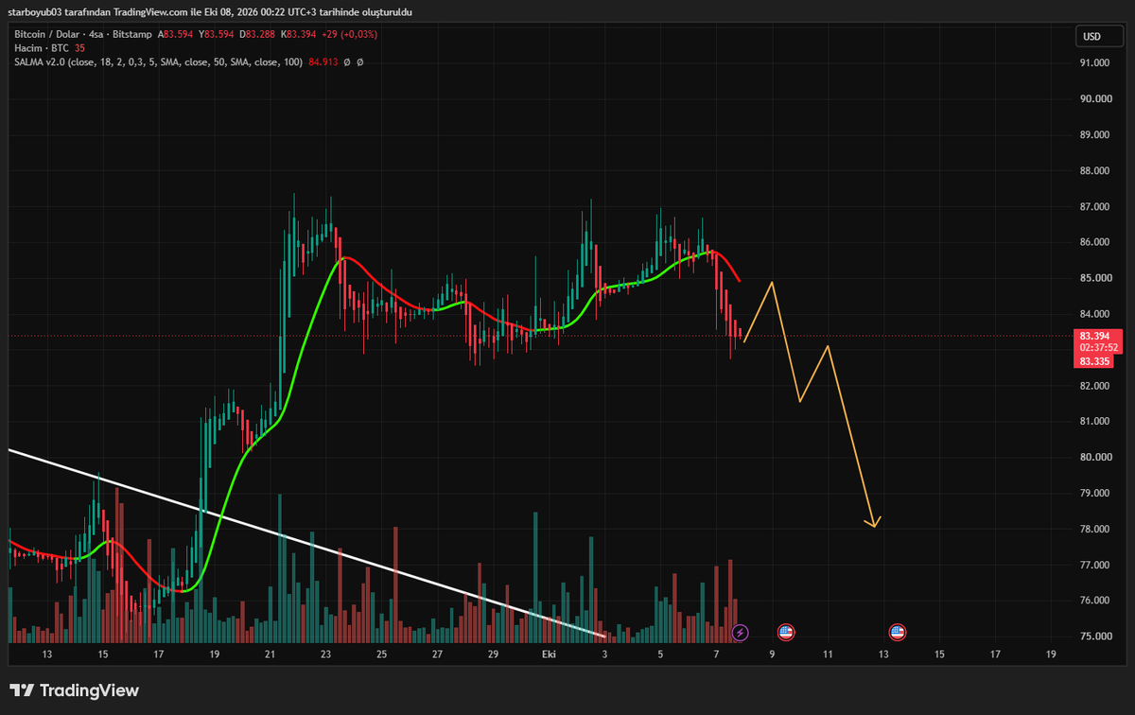Click the red 83.394 current price label
The height and width of the screenshot is (715, 1135).
coord(1097,336)
